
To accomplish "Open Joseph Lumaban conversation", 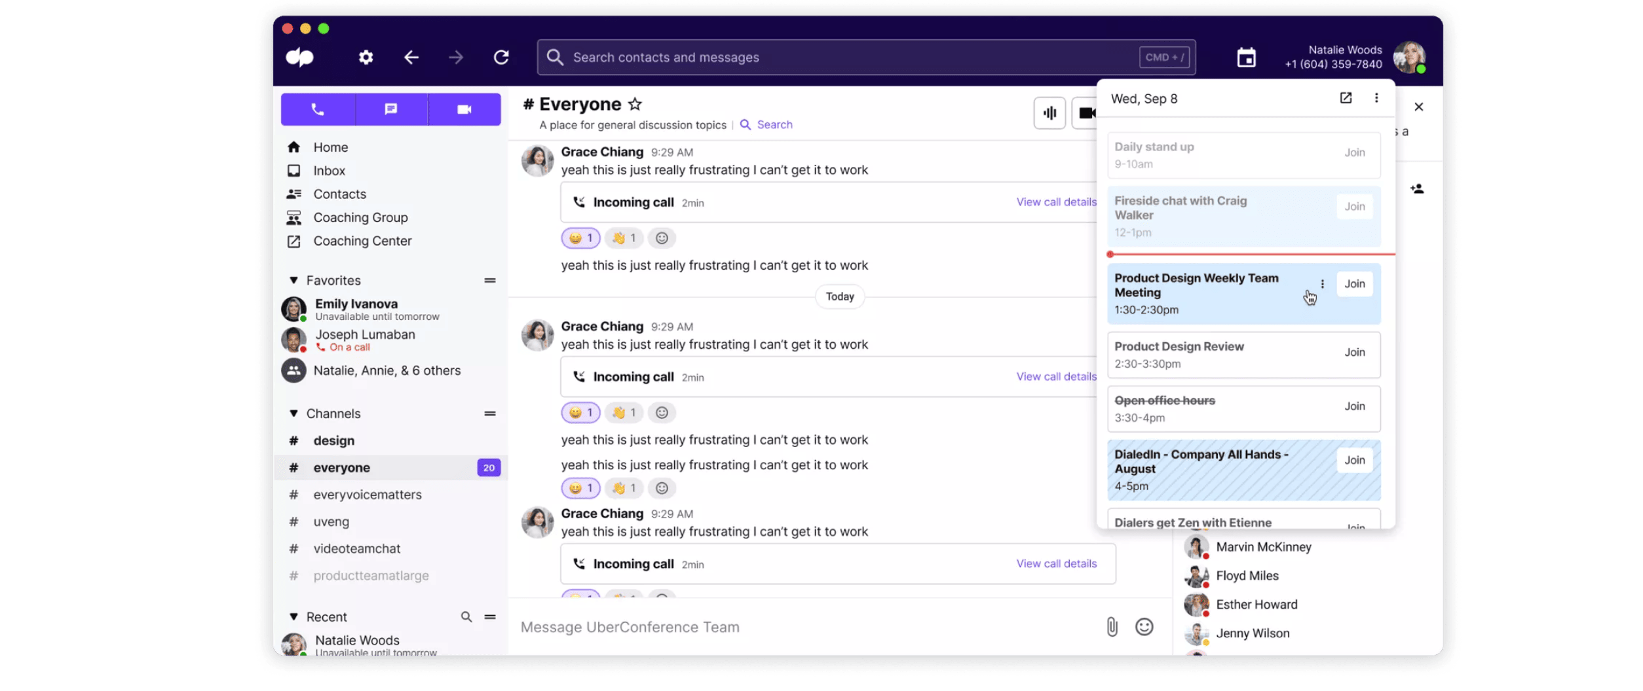I will pyautogui.click(x=391, y=340).
